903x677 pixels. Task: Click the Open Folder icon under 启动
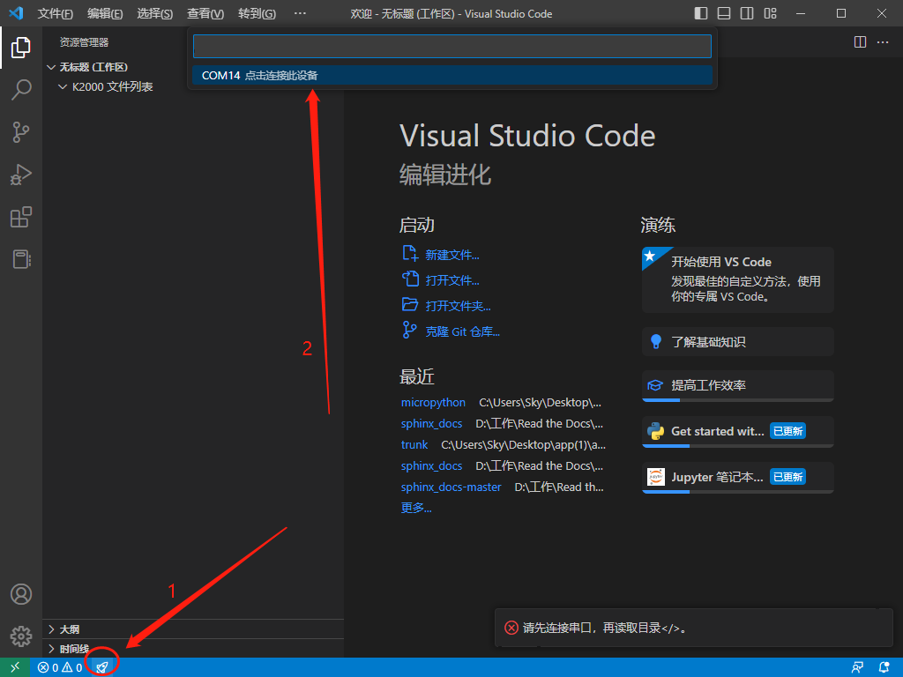pyautogui.click(x=410, y=304)
